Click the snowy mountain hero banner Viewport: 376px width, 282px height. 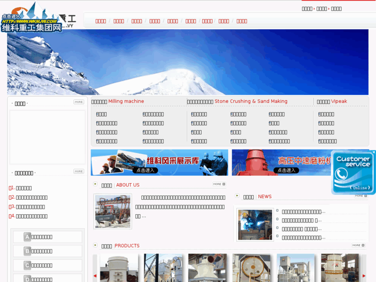188,62
